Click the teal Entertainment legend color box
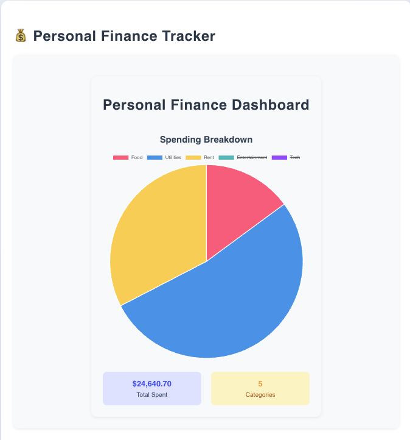 tap(226, 157)
